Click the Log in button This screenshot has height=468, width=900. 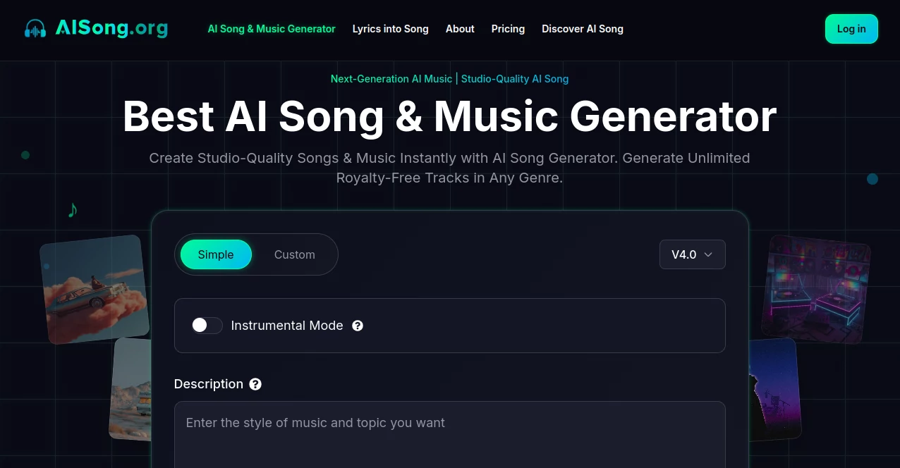coord(851,29)
